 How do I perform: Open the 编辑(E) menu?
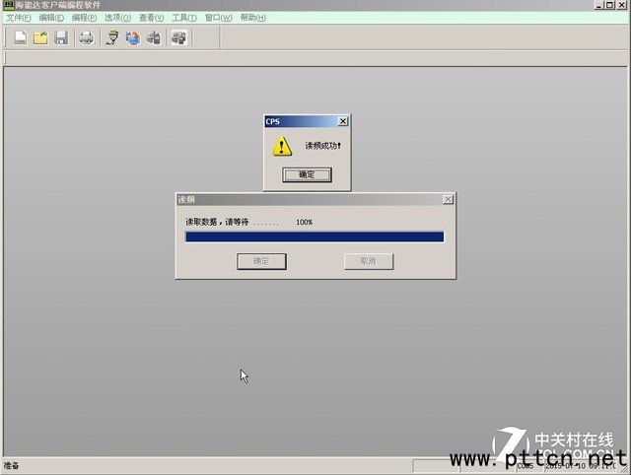[x=51, y=18]
